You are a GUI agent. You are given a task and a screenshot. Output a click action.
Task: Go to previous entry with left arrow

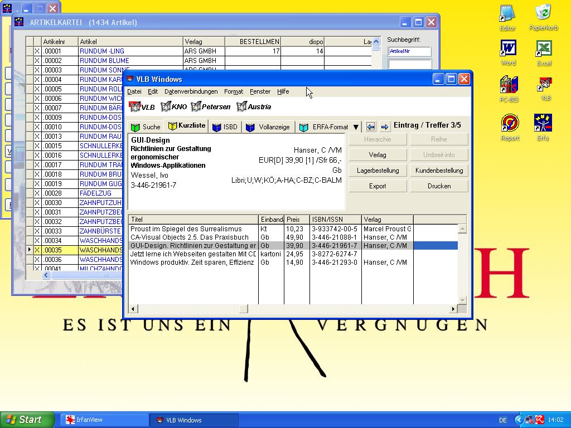(x=371, y=127)
